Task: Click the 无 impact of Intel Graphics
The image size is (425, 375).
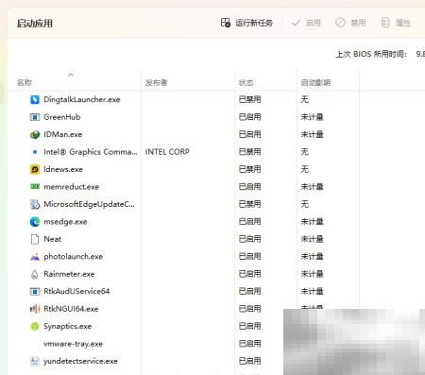Action: pos(304,152)
